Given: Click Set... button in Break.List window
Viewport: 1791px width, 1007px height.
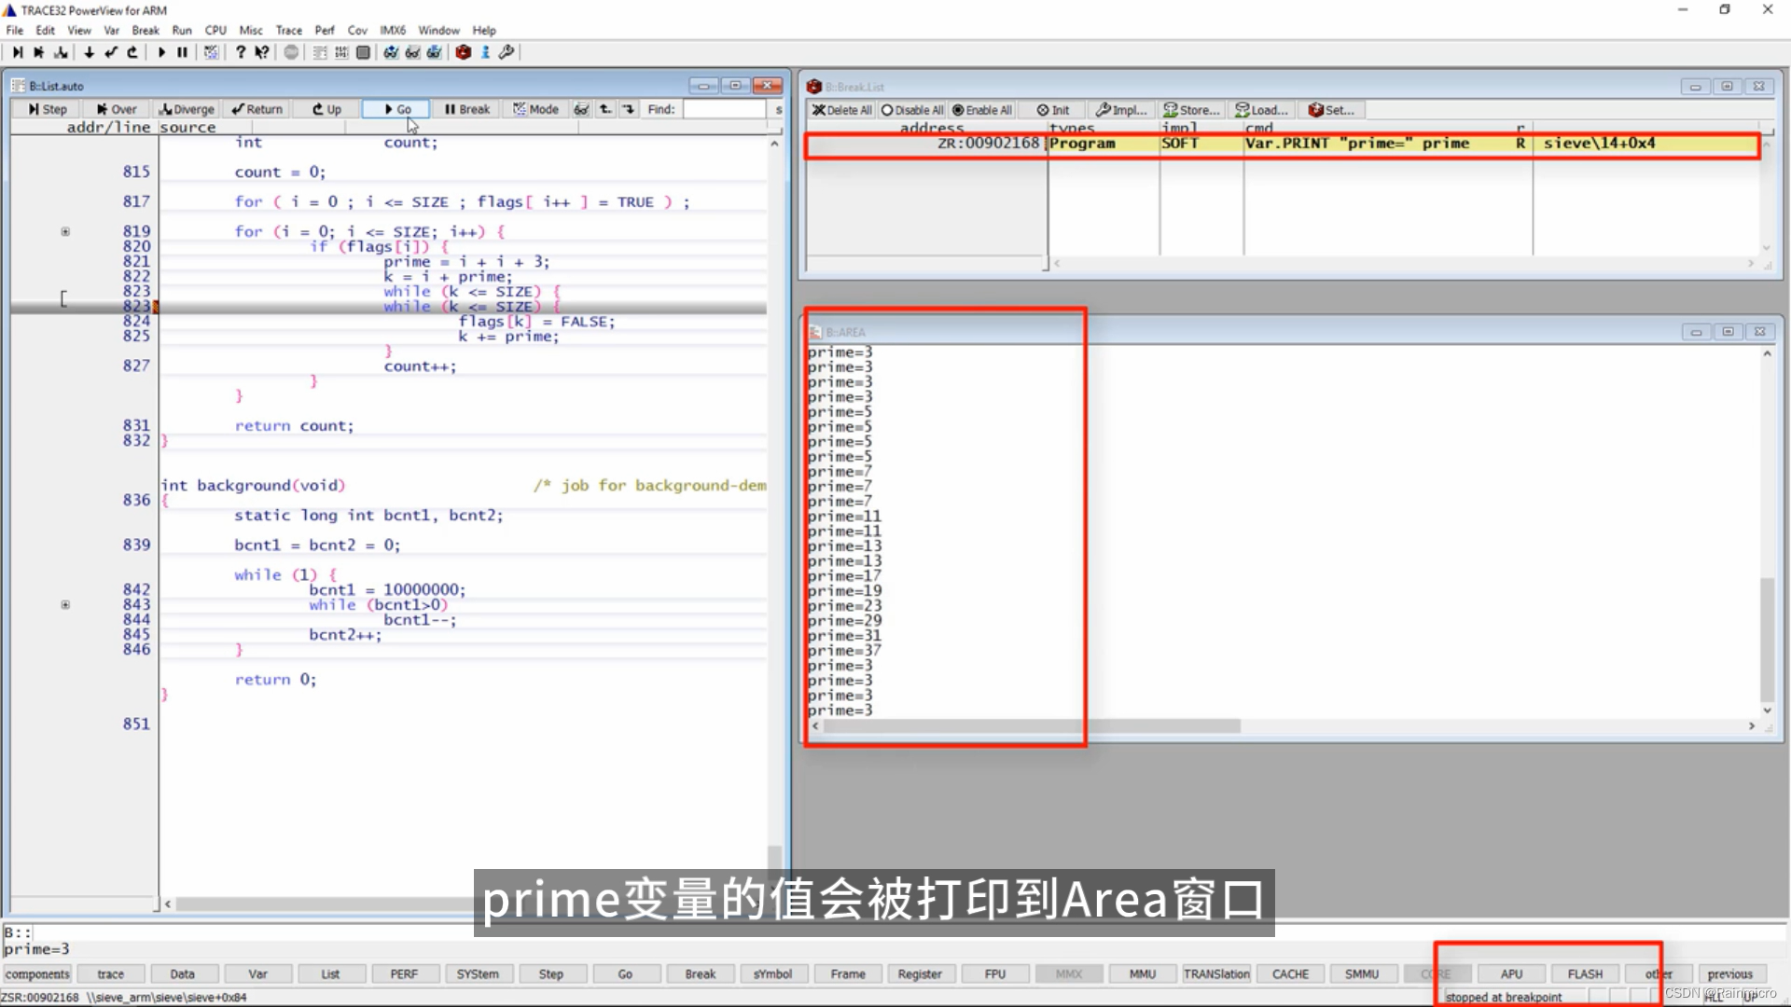Looking at the screenshot, I should pos(1332,110).
